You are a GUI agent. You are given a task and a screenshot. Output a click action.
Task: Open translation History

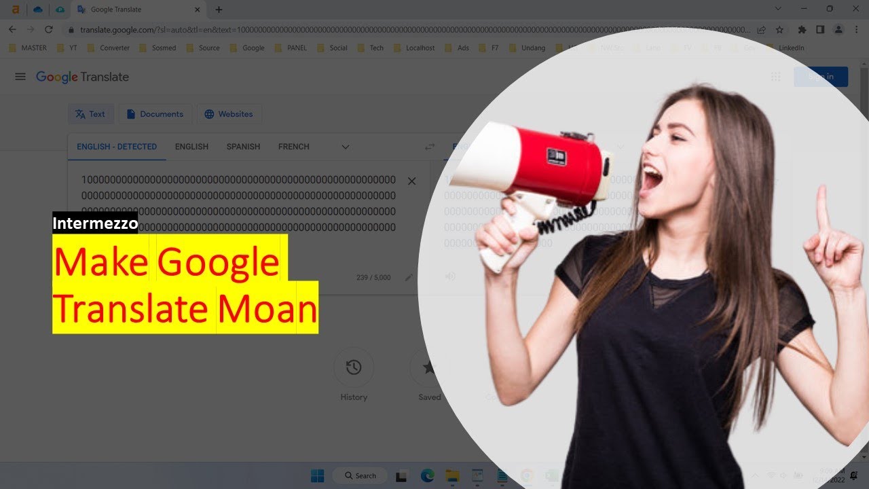click(x=354, y=367)
